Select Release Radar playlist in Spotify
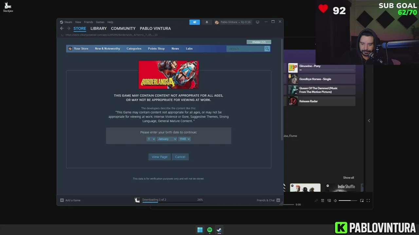419x235 pixels. tap(321, 101)
